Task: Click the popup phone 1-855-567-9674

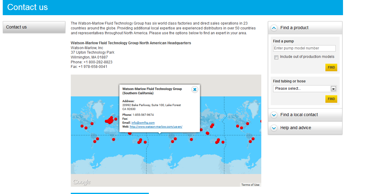Action: point(143,115)
